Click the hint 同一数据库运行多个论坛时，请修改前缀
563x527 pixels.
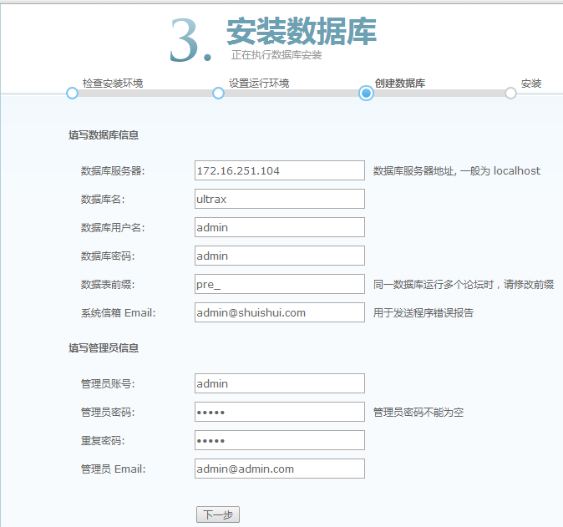point(464,285)
